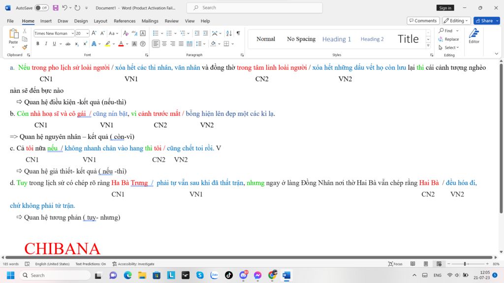Switch to the Insert tab
Screen dimensions: 504x283
pos(46,21)
